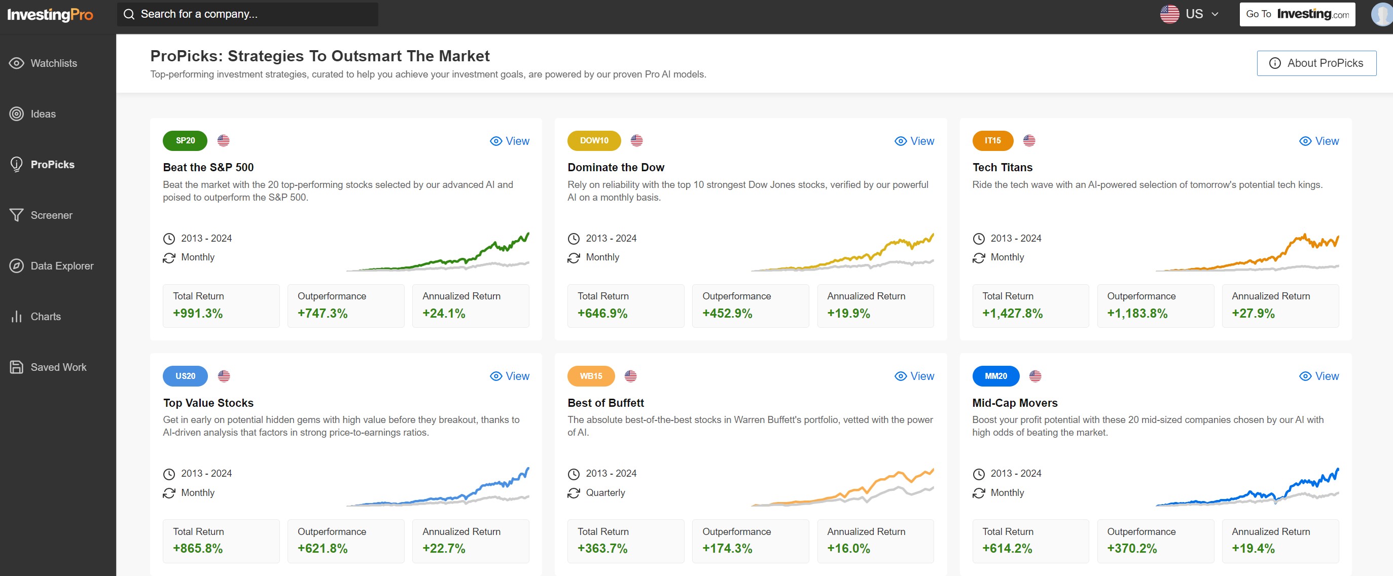This screenshot has width=1393, height=576.
Task: Click the rebalance icon beside Quarterly
Action: [574, 493]
